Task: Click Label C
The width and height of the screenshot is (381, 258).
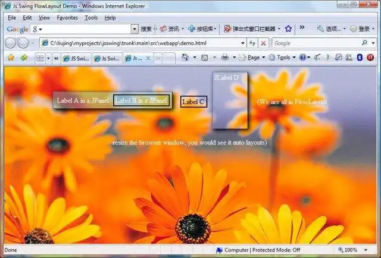Action: [193, 102]
